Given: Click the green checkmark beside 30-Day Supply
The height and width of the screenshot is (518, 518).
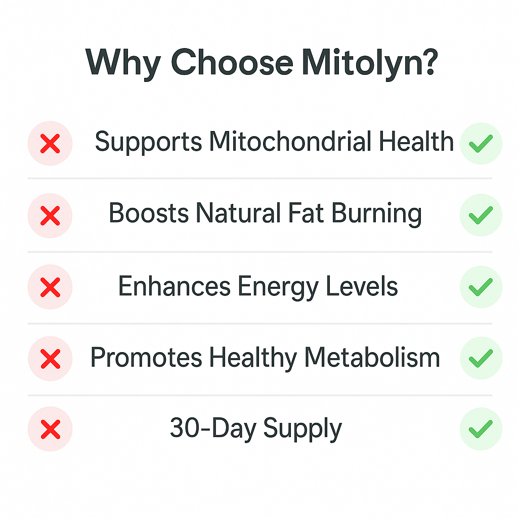Looking at the screenshot, I should [481, 429].
